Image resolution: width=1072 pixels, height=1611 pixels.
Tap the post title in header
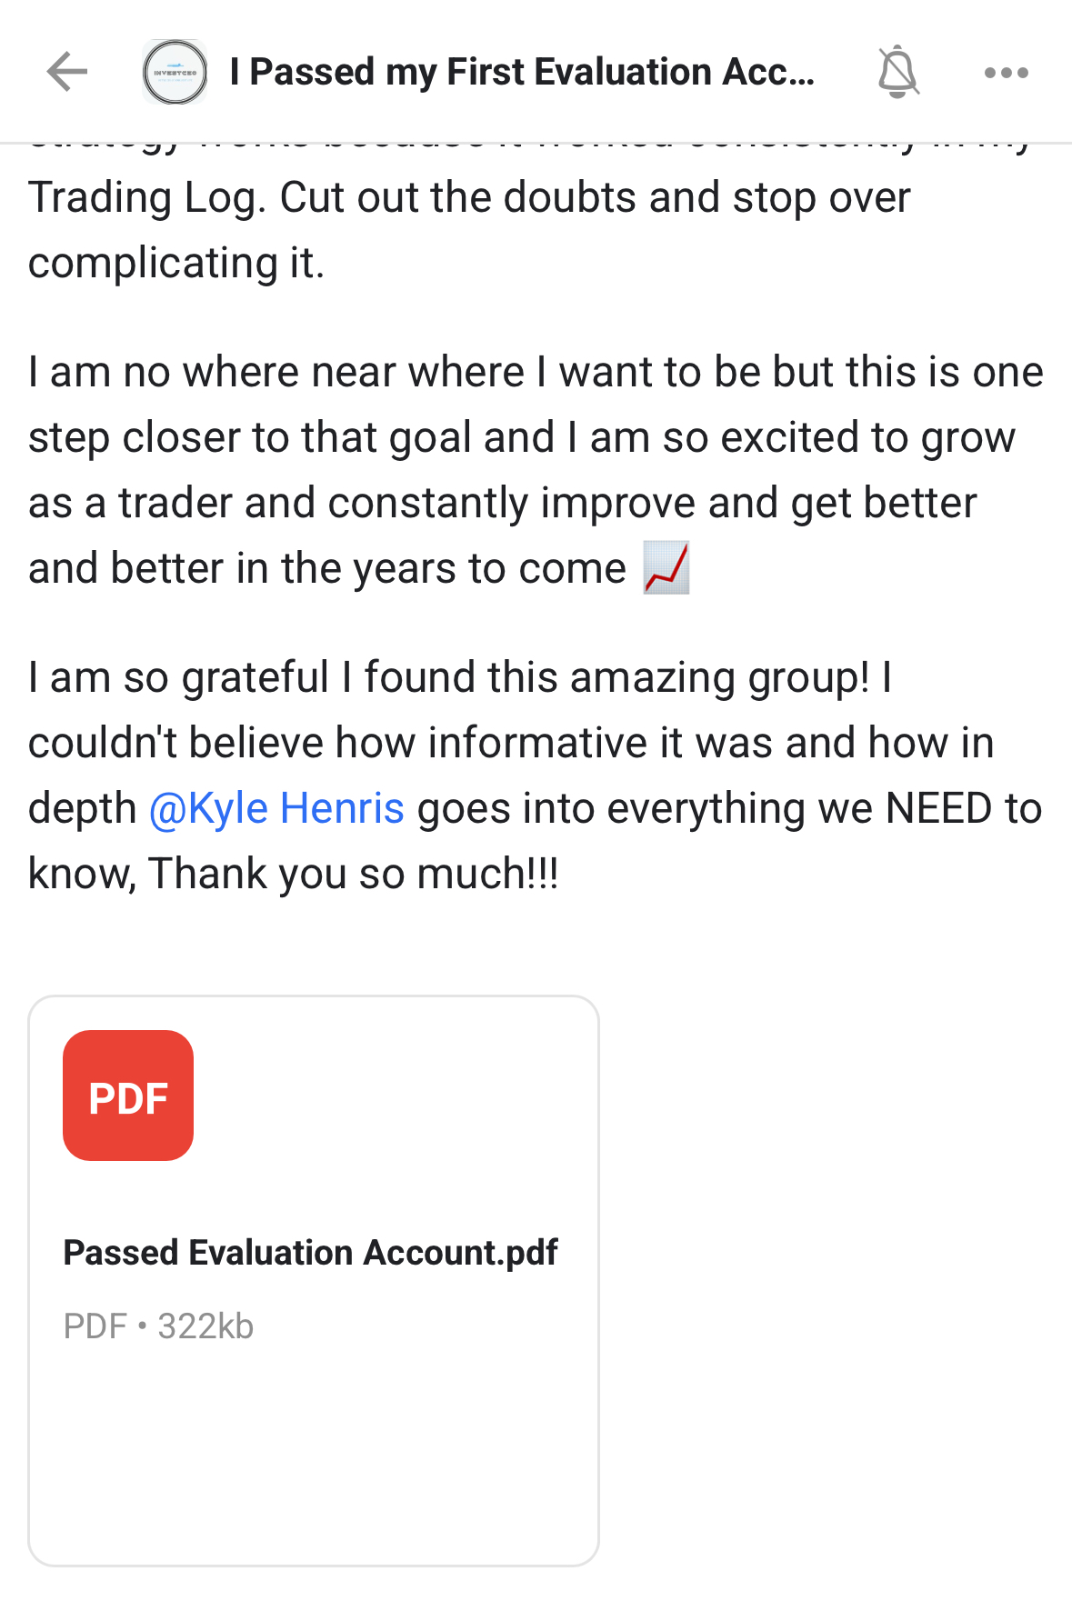[522, 72]
